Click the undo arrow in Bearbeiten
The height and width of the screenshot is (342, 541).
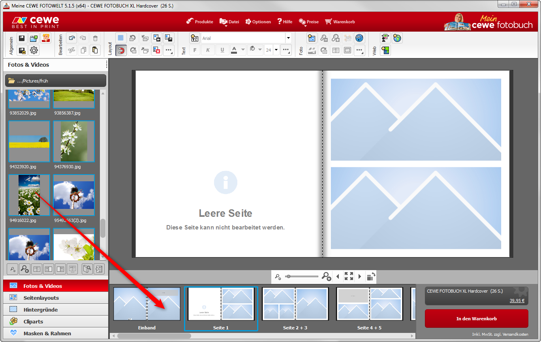click(x=71, y=38)
